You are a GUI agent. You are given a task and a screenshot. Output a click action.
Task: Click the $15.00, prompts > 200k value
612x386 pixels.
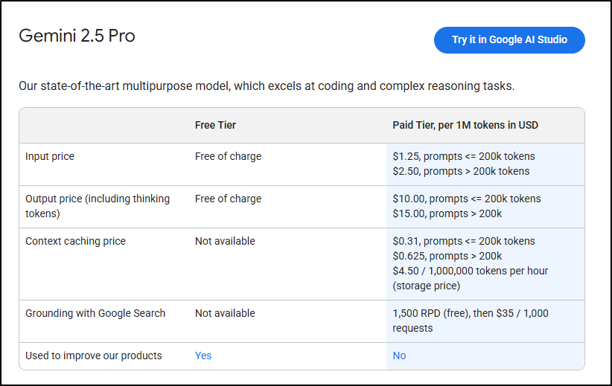447,213
